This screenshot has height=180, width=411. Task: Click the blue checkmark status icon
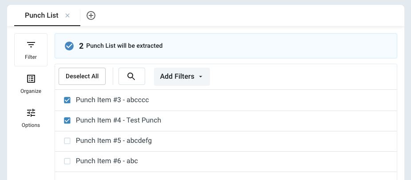point(69,46)
